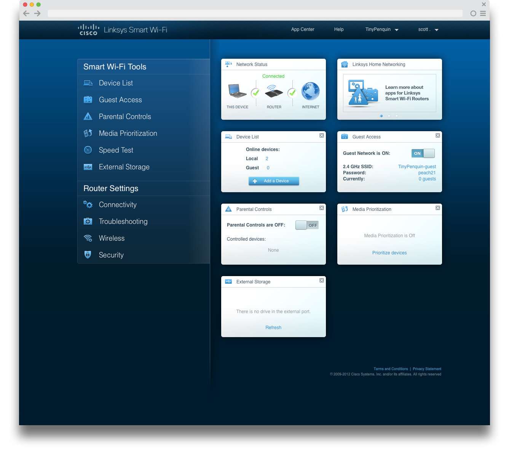
Task: Click the laptop This Device icon
Action: click(238, 91)
